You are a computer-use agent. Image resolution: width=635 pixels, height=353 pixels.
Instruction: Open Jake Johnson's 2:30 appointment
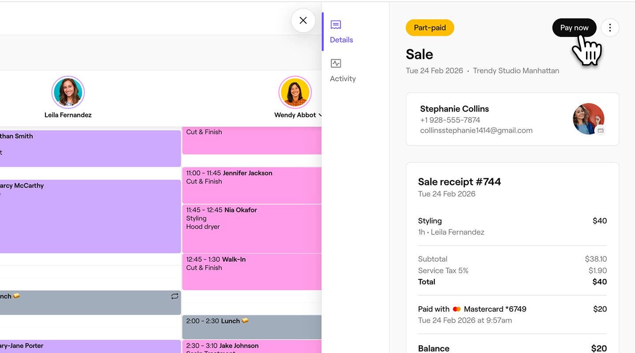pyautogui.click(x=251, y=346)
